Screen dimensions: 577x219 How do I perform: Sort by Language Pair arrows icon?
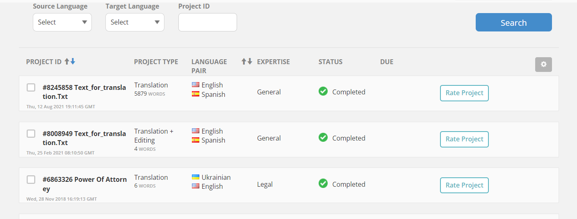(x=246, y=62)
